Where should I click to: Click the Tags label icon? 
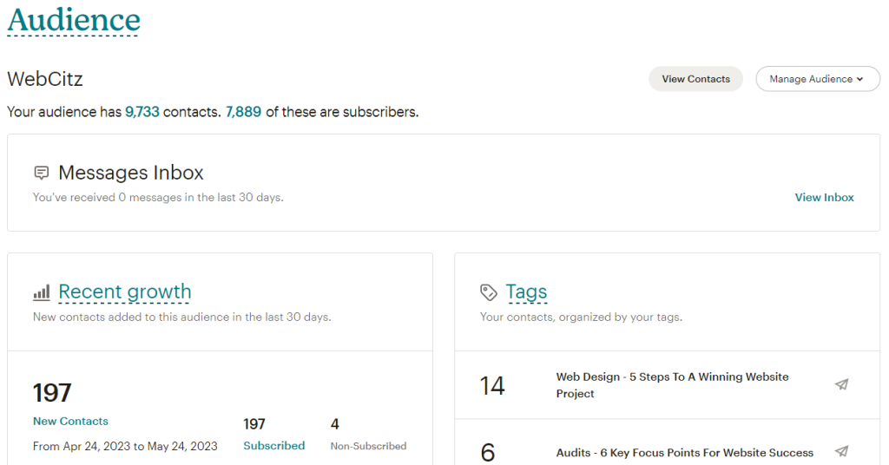pos(489,292)
